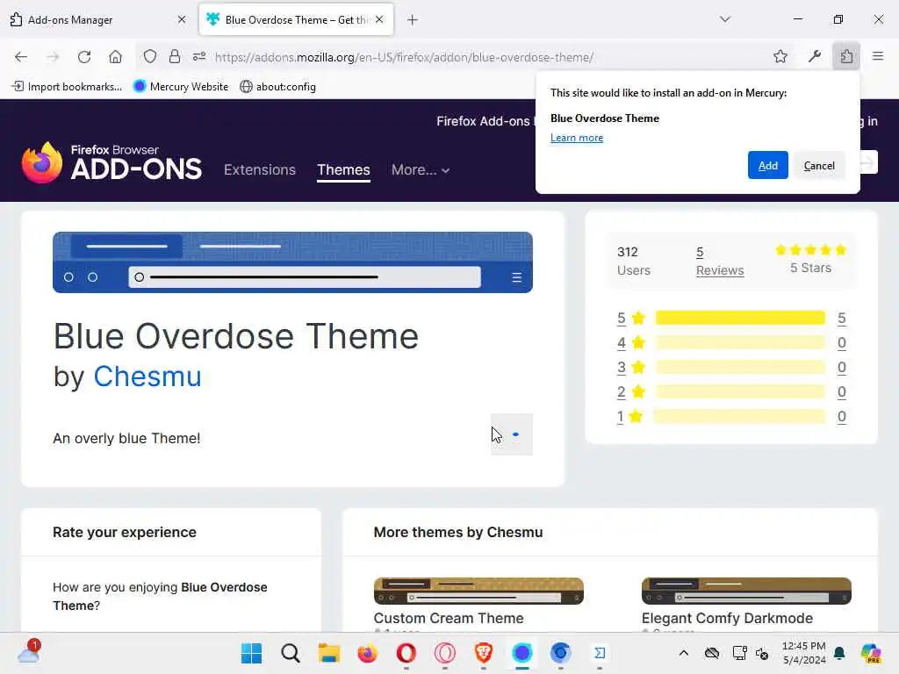Screen dimensions: 899x674
Task: Open the browser home page
Action: coord(115,57)
